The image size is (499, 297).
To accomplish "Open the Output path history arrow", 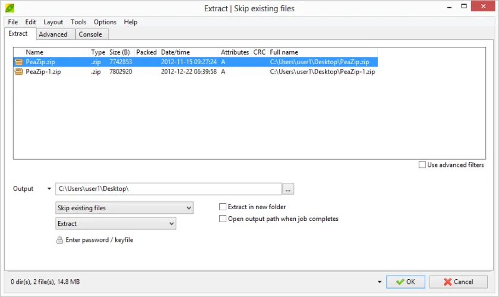I will (x=49, y=189).
